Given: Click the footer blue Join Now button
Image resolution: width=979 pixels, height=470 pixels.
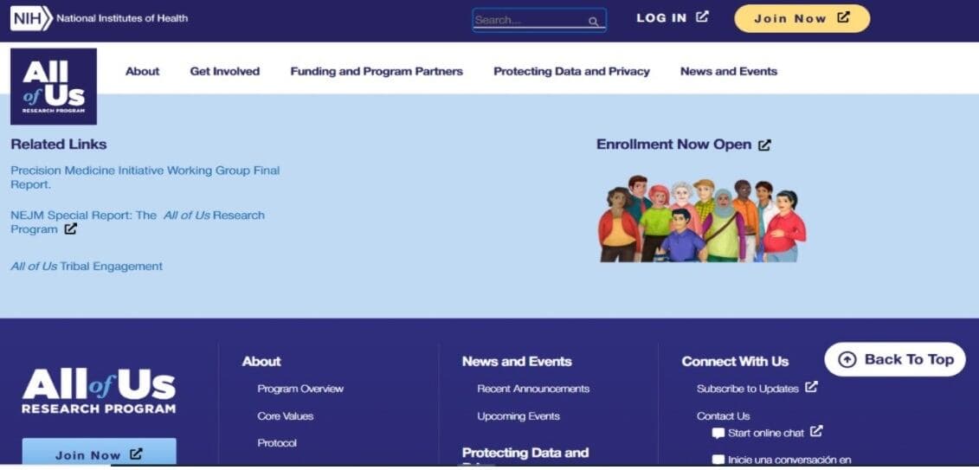Looking at the screenshot, I should pyautogui.click(x=100, y=453).
